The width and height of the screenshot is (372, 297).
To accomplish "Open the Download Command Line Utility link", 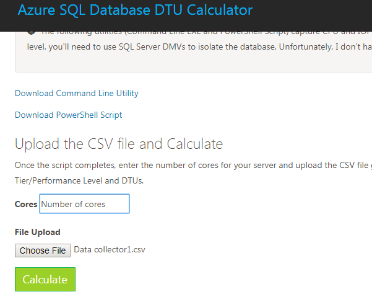I will (x=77, y=93).
